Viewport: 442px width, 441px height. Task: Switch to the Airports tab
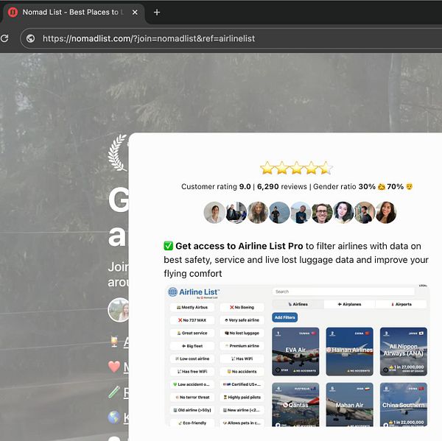coord(401,304)
